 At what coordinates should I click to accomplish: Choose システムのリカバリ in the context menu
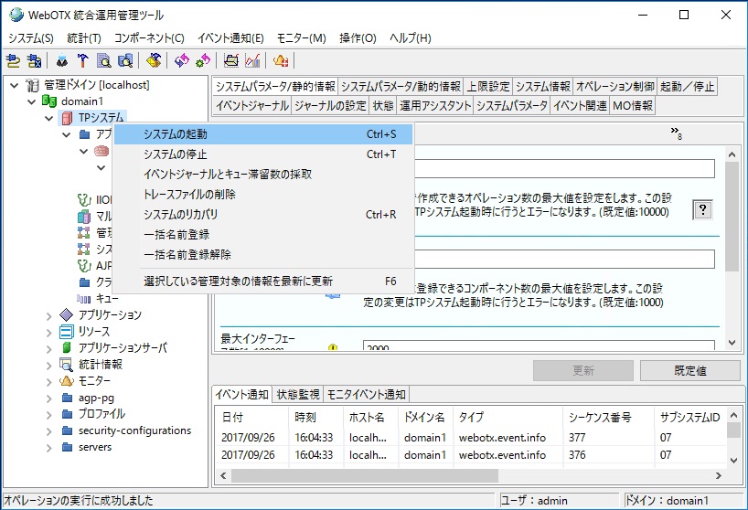[x=181, y=215]
